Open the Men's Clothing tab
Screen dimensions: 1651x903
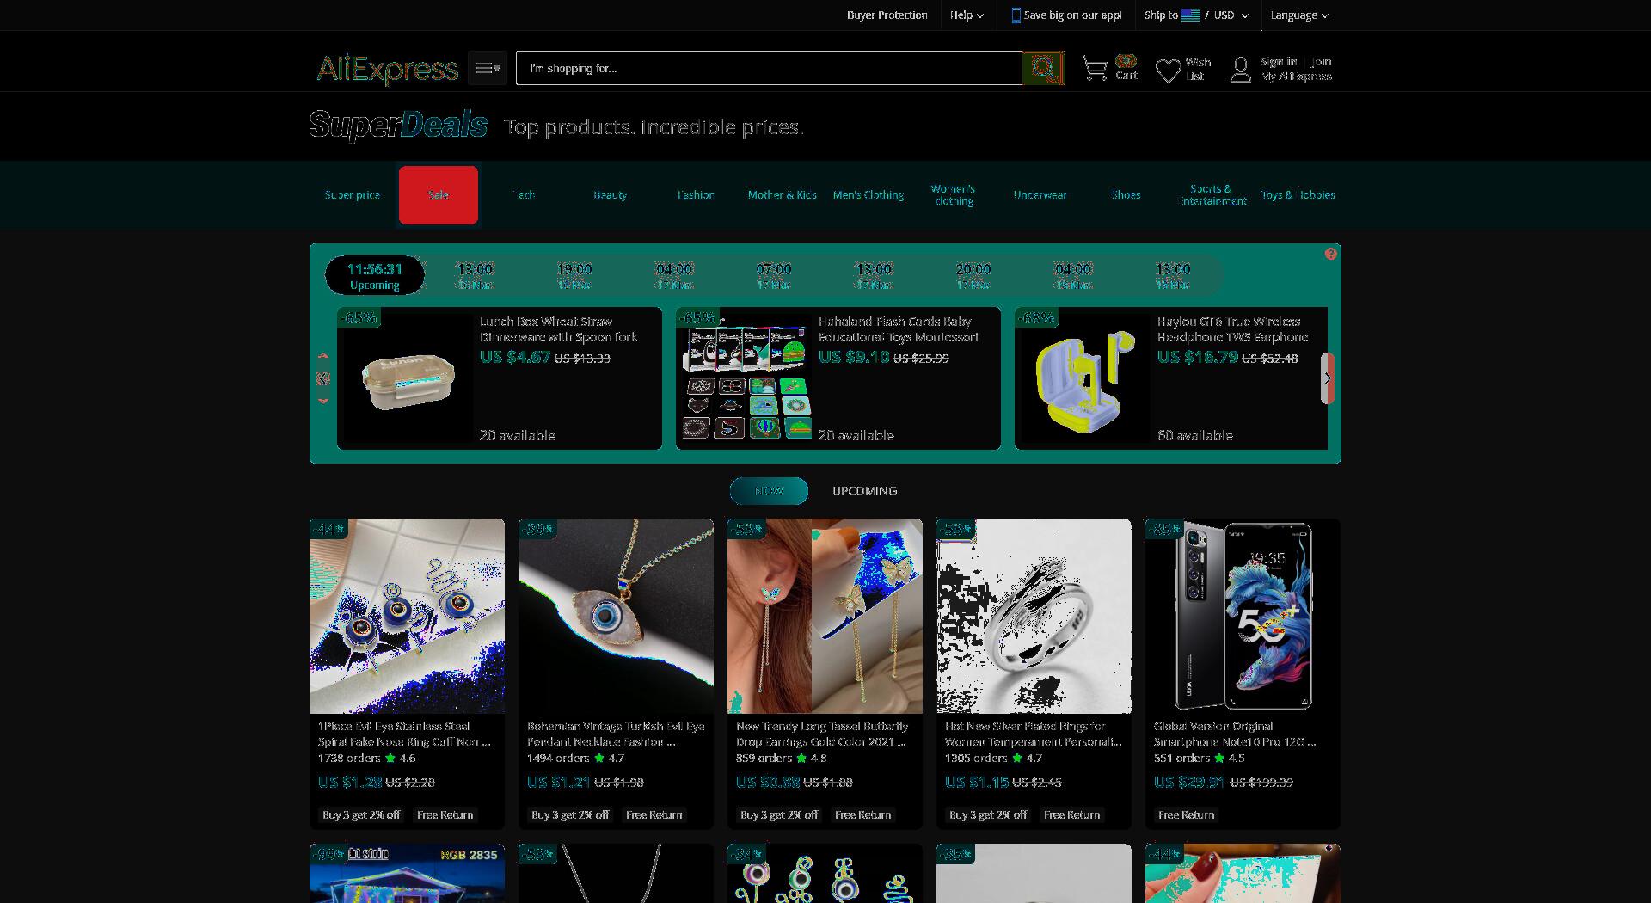[868, 195]
